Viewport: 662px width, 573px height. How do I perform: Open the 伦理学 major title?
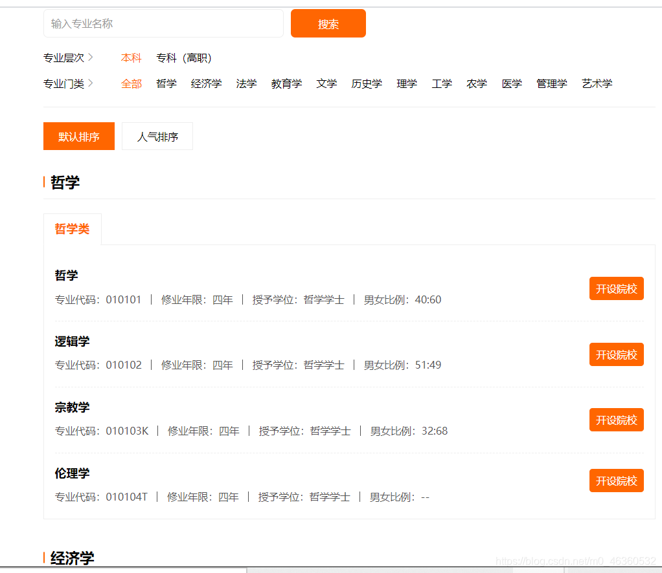click(72, 473)
